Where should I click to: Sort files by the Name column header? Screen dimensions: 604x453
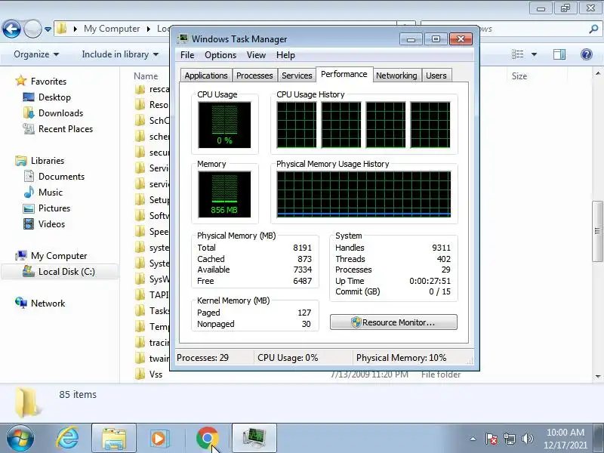[x=146, y=76]
